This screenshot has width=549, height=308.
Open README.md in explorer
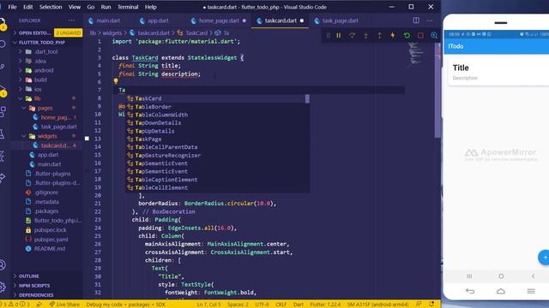coord(50,249)
